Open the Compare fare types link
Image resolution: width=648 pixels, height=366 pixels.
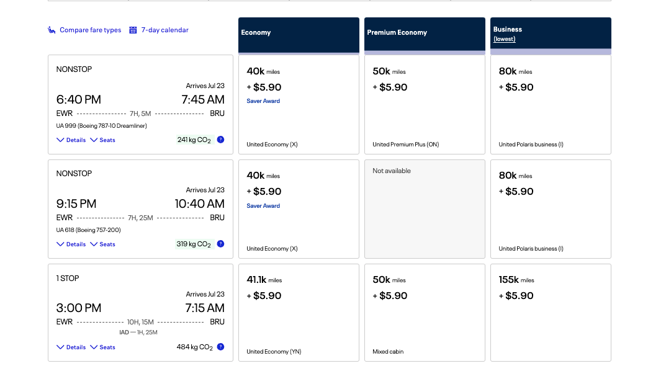pyautogui.click(x=90, y=30)
